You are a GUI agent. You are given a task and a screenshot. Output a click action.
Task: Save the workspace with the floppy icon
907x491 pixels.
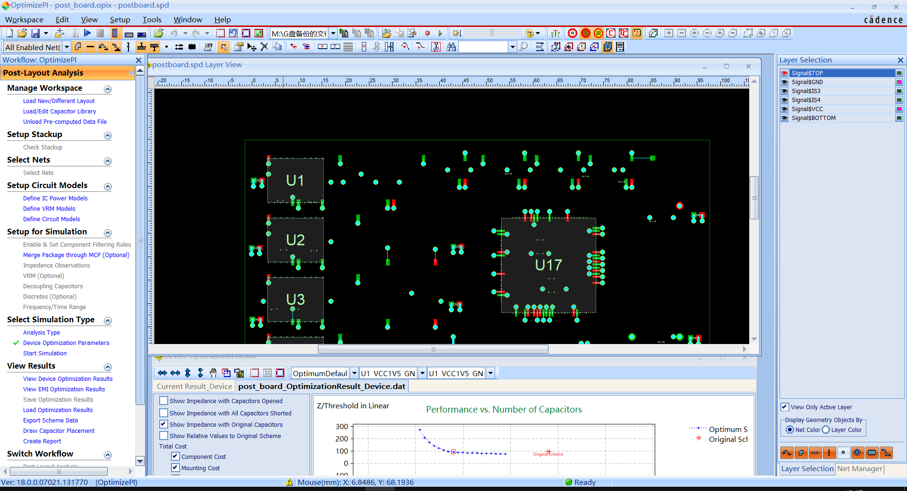pos(35,33)
